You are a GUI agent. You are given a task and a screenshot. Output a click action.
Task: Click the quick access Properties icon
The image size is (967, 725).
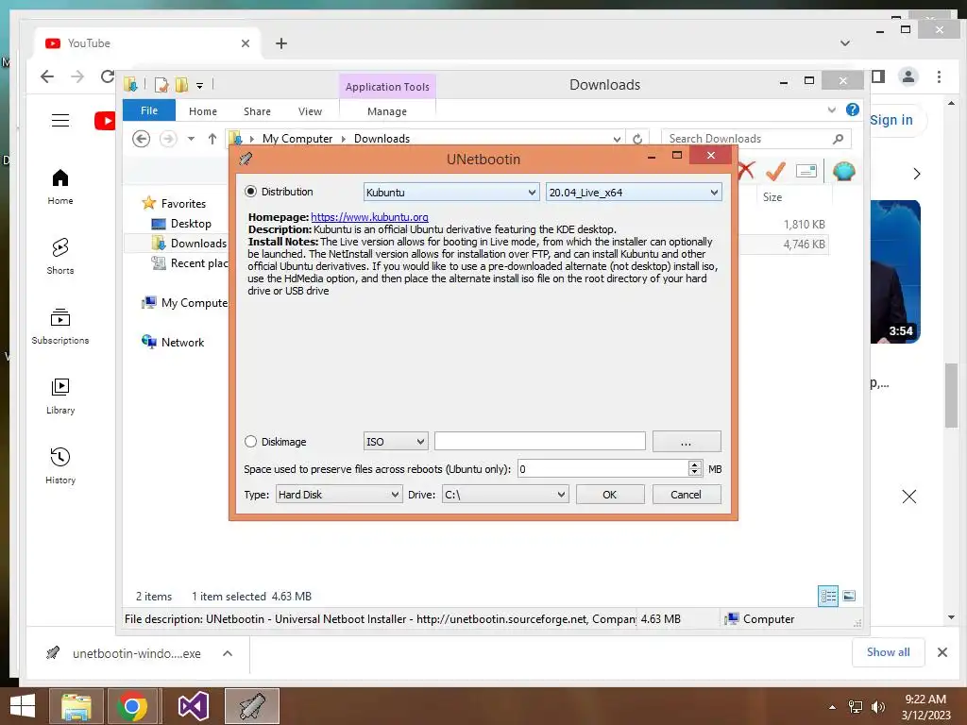(161, 84)
